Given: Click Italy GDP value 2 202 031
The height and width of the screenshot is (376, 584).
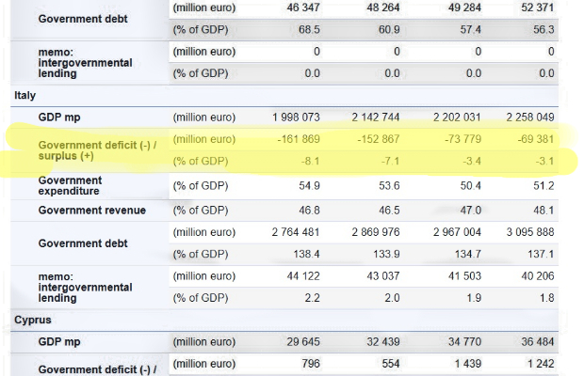Looking at the screenshot, I should [457, 117].
